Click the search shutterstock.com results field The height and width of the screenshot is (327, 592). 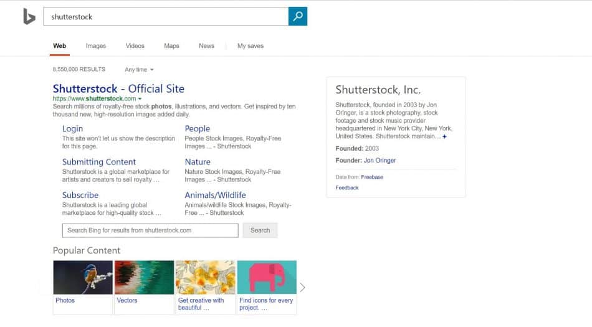tap(150, 230)
